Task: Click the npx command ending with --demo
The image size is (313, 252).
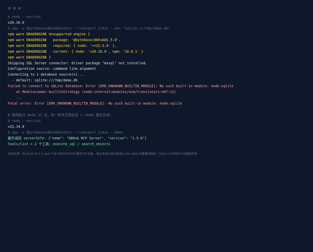Action: 65,132
